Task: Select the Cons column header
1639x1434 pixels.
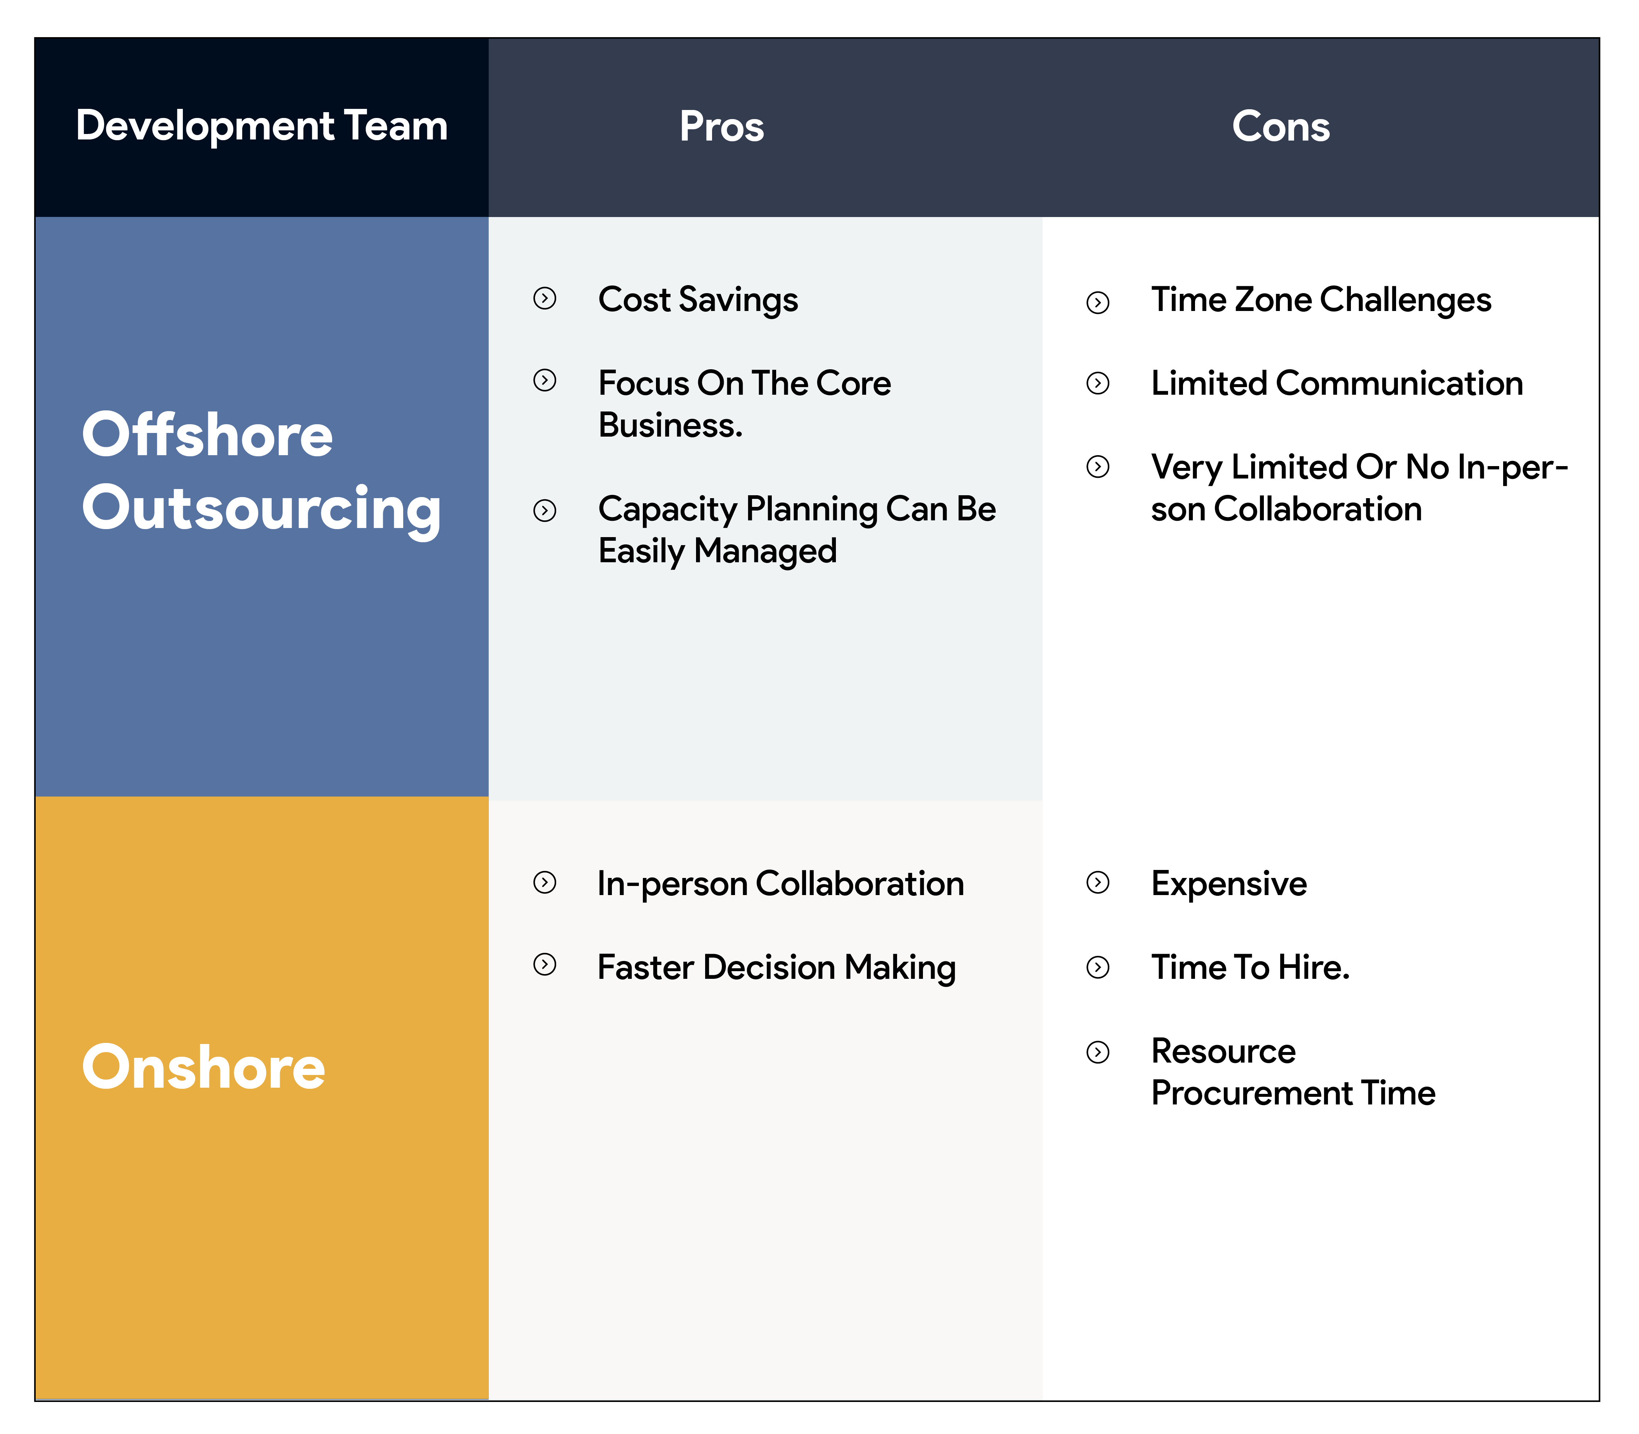Action: point(1281,126)
